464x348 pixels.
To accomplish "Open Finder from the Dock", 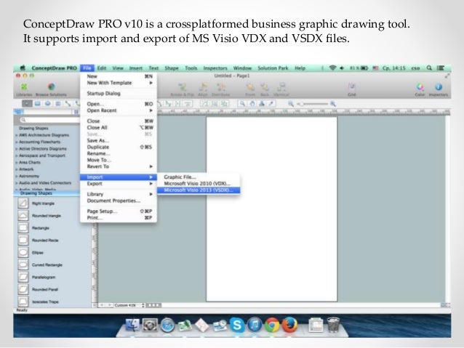I will pos(132,325).
